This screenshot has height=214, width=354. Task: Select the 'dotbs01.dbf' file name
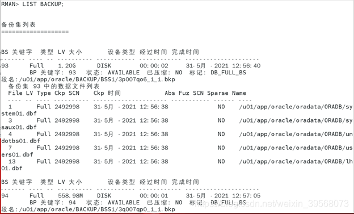tap(21, 141)
